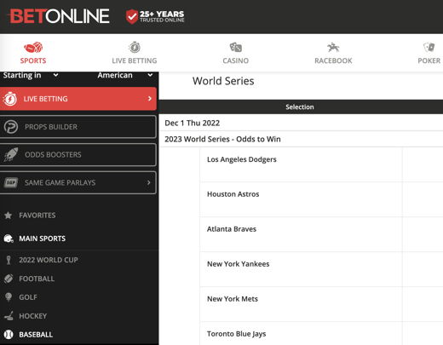
Task: Open the Casino dice icon
Action: (235, 48)
